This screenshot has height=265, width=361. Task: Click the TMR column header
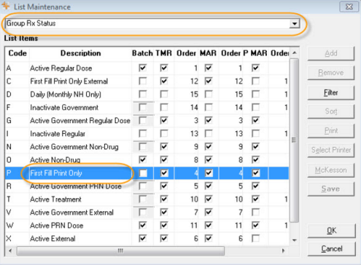163,53
